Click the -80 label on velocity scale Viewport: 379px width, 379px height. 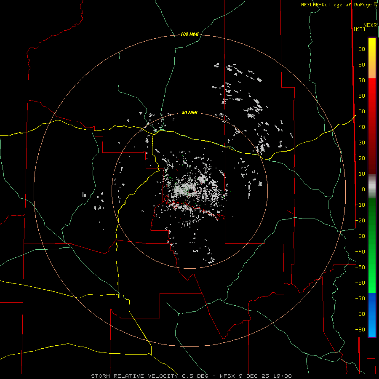click(x=360, y=314)
